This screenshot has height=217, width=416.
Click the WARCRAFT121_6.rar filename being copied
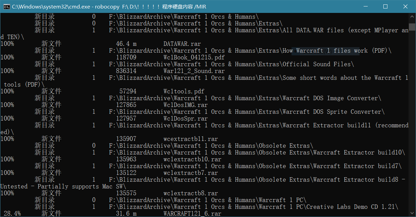click(x=192, y=214)
